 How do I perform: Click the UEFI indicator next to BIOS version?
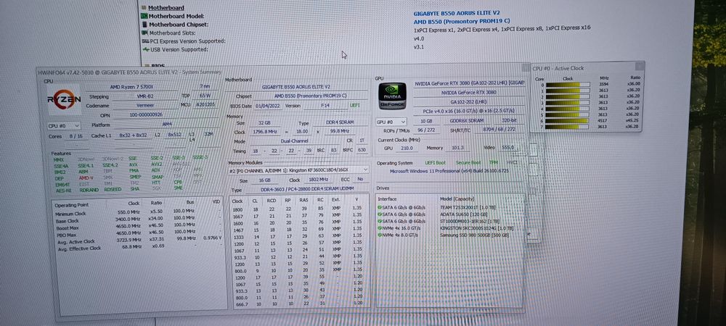[x=355, y=106]
